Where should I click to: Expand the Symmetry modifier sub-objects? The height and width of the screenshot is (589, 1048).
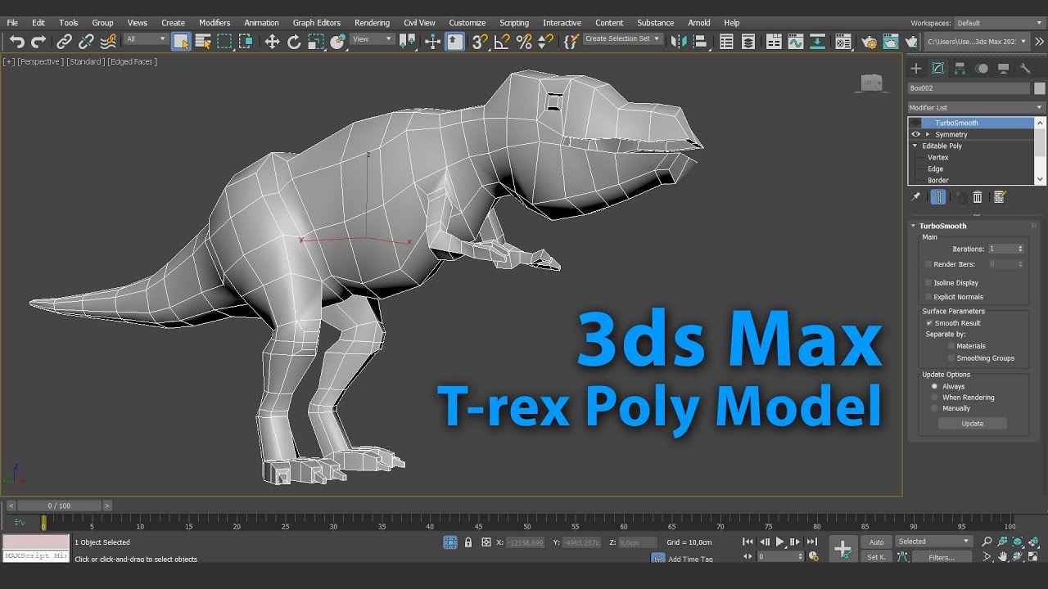928,134
